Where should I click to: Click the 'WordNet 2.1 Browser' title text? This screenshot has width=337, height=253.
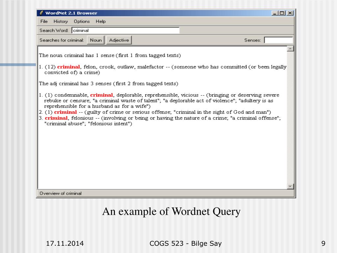click(x=71, y=13)
